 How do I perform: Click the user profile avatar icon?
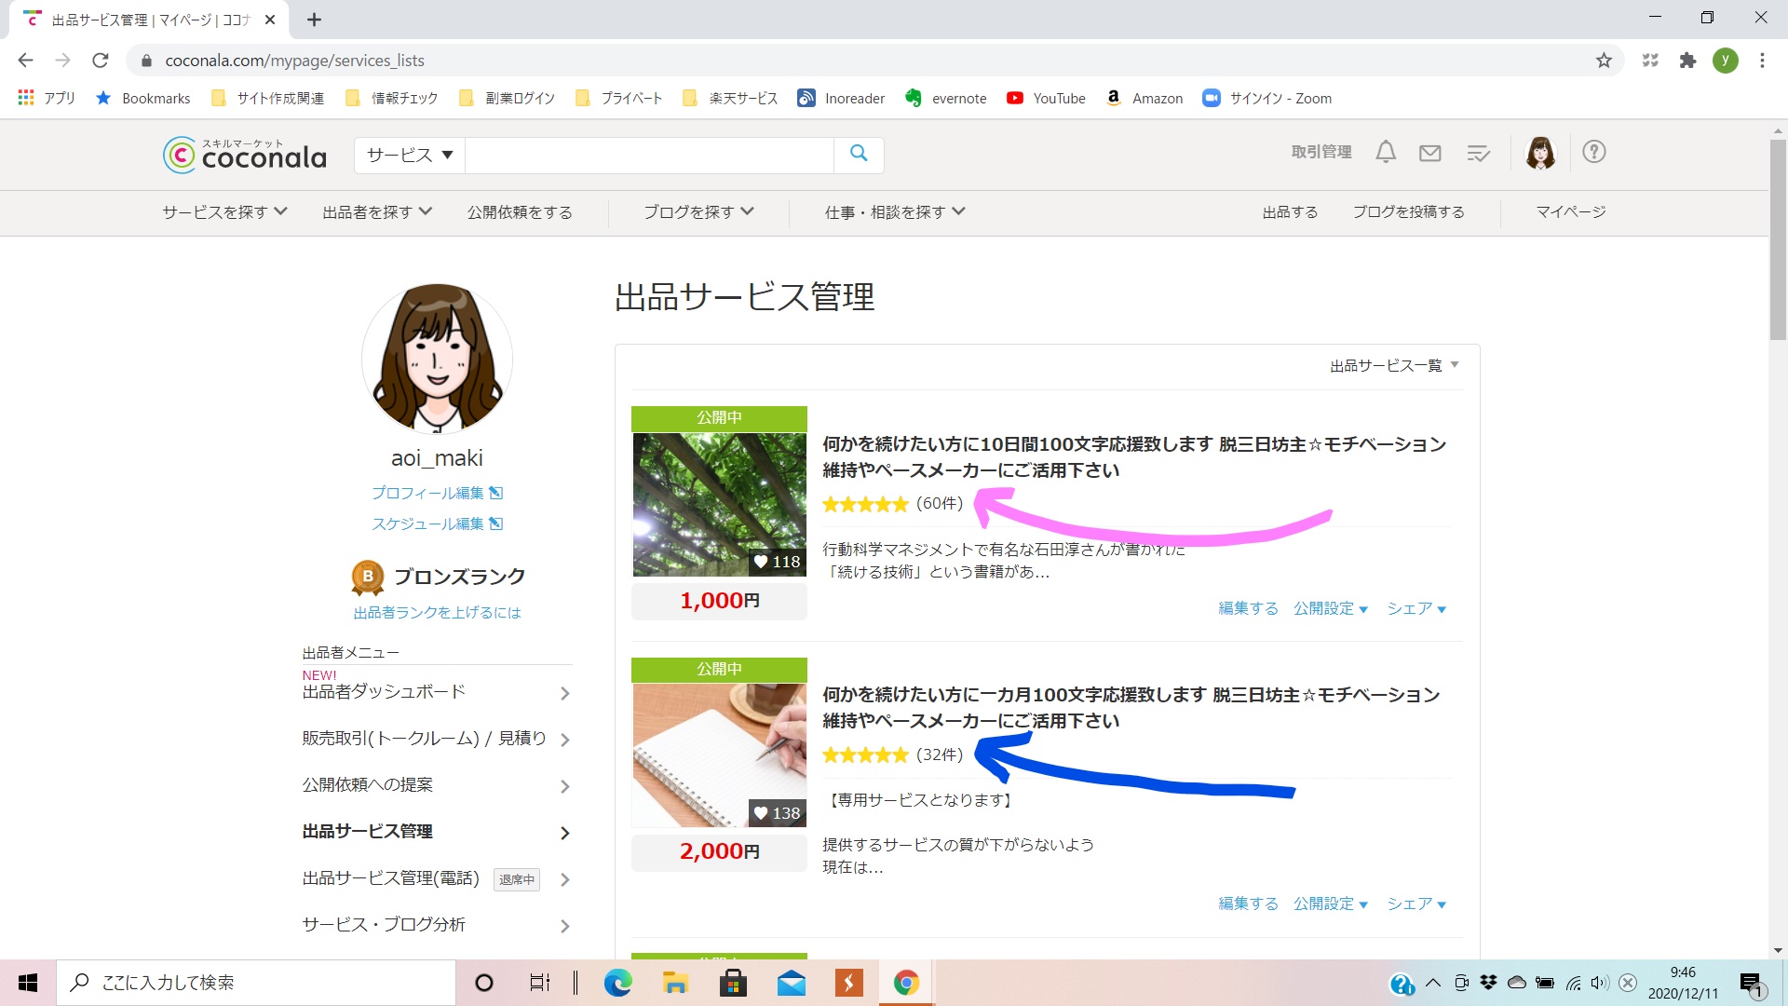pos(1540,153)
